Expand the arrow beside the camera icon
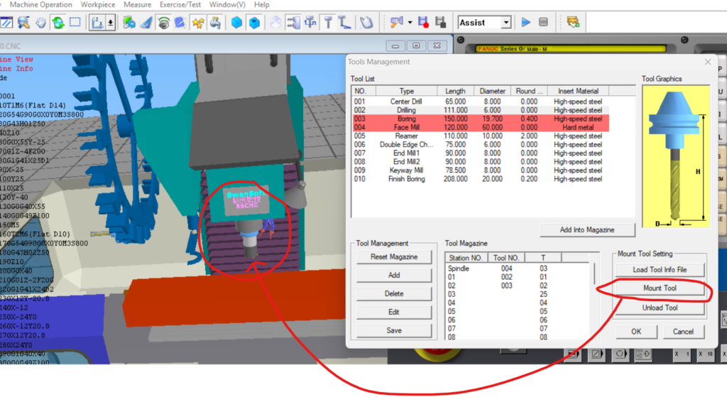This screenshot has height=397, width=727. pyautogui.click(x=410, y=23)
